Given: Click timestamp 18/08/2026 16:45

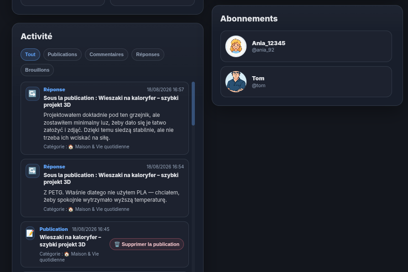Looking at the screenshot, I should click(x=90, y=229).
